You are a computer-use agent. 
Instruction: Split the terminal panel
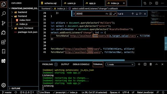coord(145,64)
